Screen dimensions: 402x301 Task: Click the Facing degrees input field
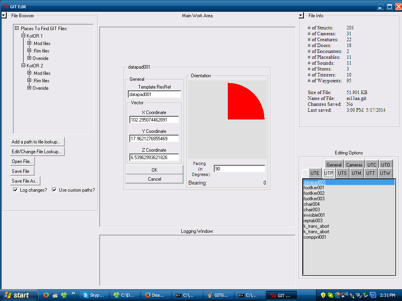(x=239, y=169)
